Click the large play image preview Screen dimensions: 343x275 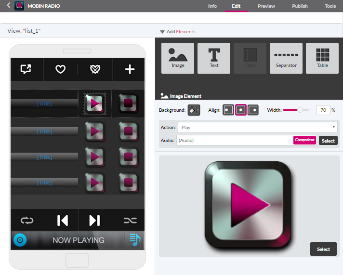tap(248, 205)
